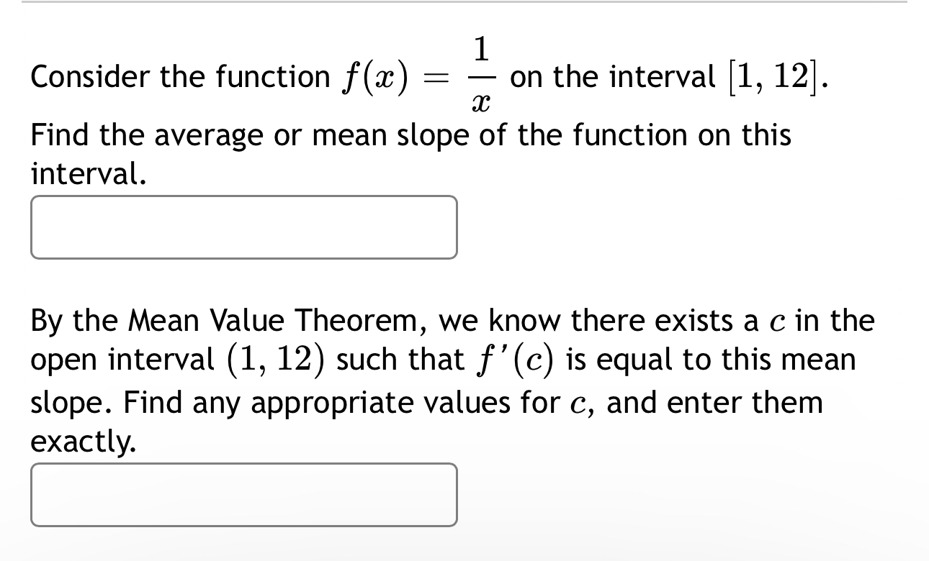Place cursor in the mean slope answer field

click(243, 227)
